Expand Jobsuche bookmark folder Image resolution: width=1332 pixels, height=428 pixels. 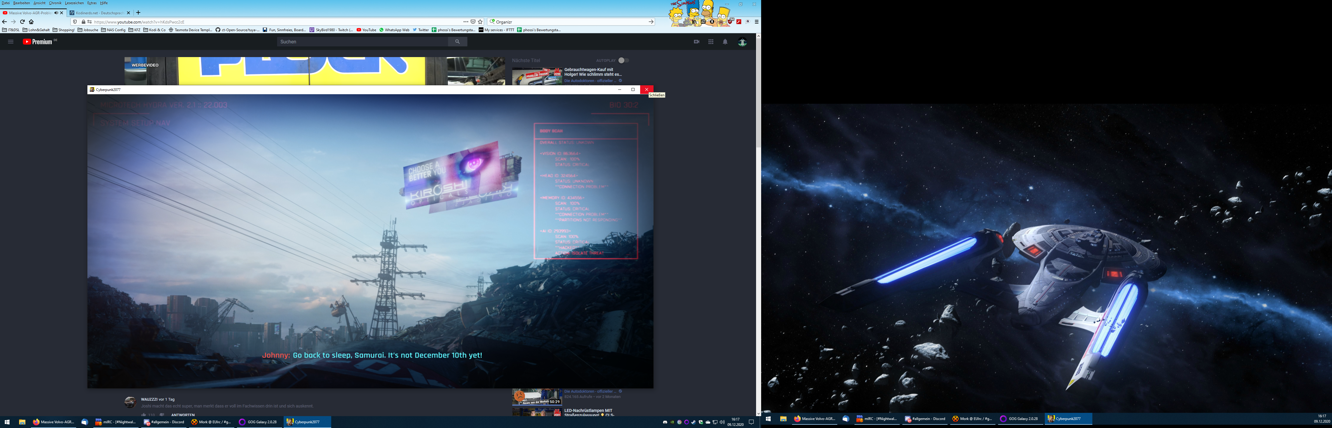tap(88, 30)
